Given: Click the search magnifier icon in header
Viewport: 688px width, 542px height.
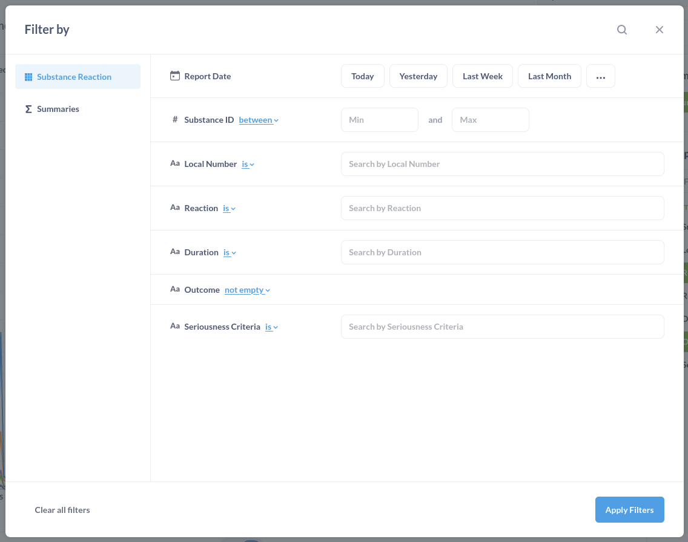Looking at the screenshot, I should [622, 30].
